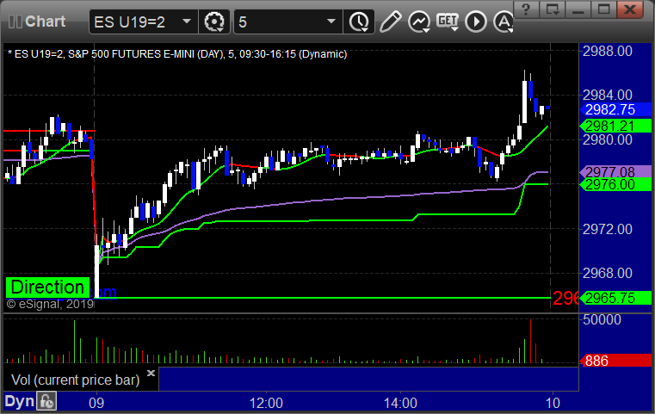Click the 10 date label on time axis

[x=553, y=403]
